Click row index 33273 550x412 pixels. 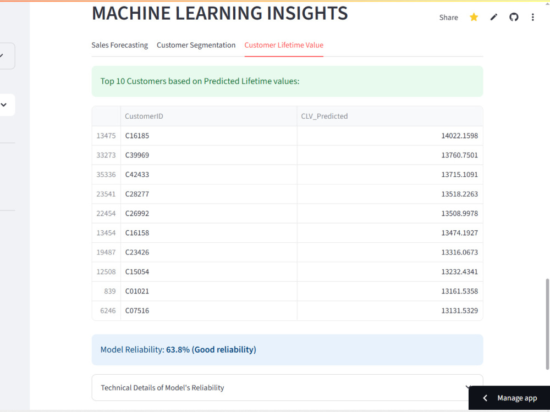tap(106, 155)
